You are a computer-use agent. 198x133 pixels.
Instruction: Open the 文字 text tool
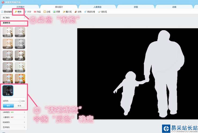click(x=28, y=12)
